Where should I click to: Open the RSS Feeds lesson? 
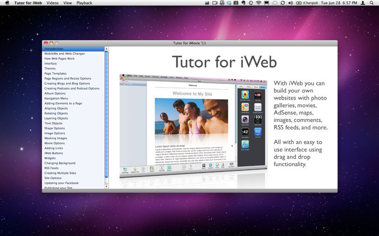[51, 168]
